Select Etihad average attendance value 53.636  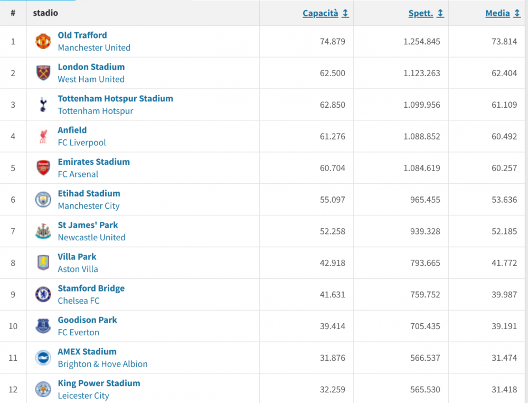point(504,200)
